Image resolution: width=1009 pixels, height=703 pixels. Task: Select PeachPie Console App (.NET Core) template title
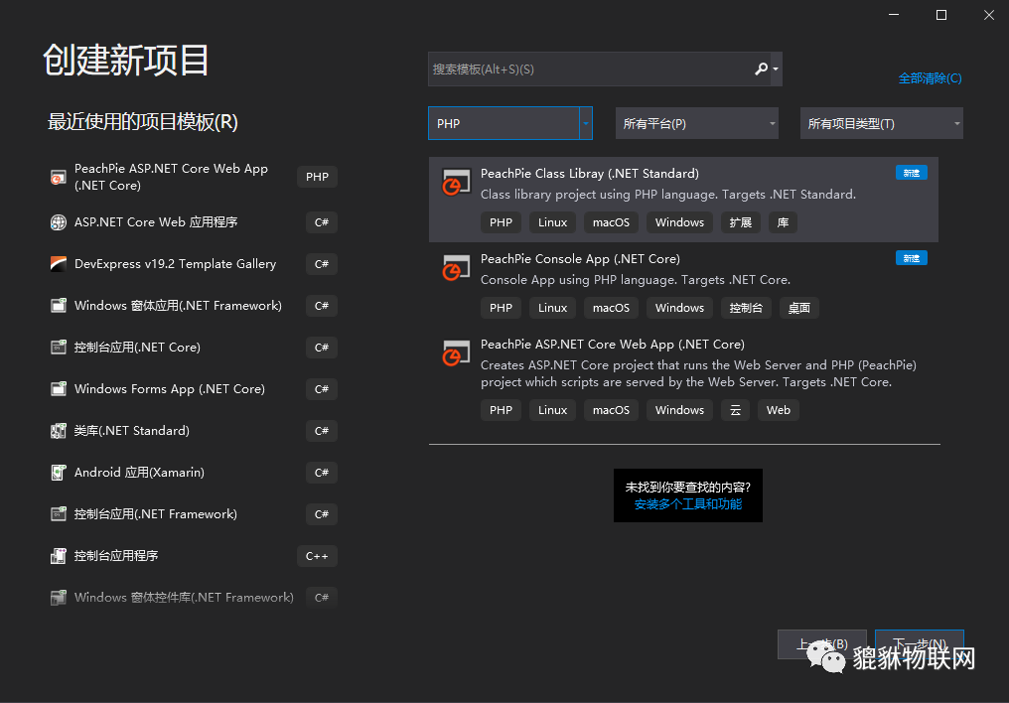580,259
